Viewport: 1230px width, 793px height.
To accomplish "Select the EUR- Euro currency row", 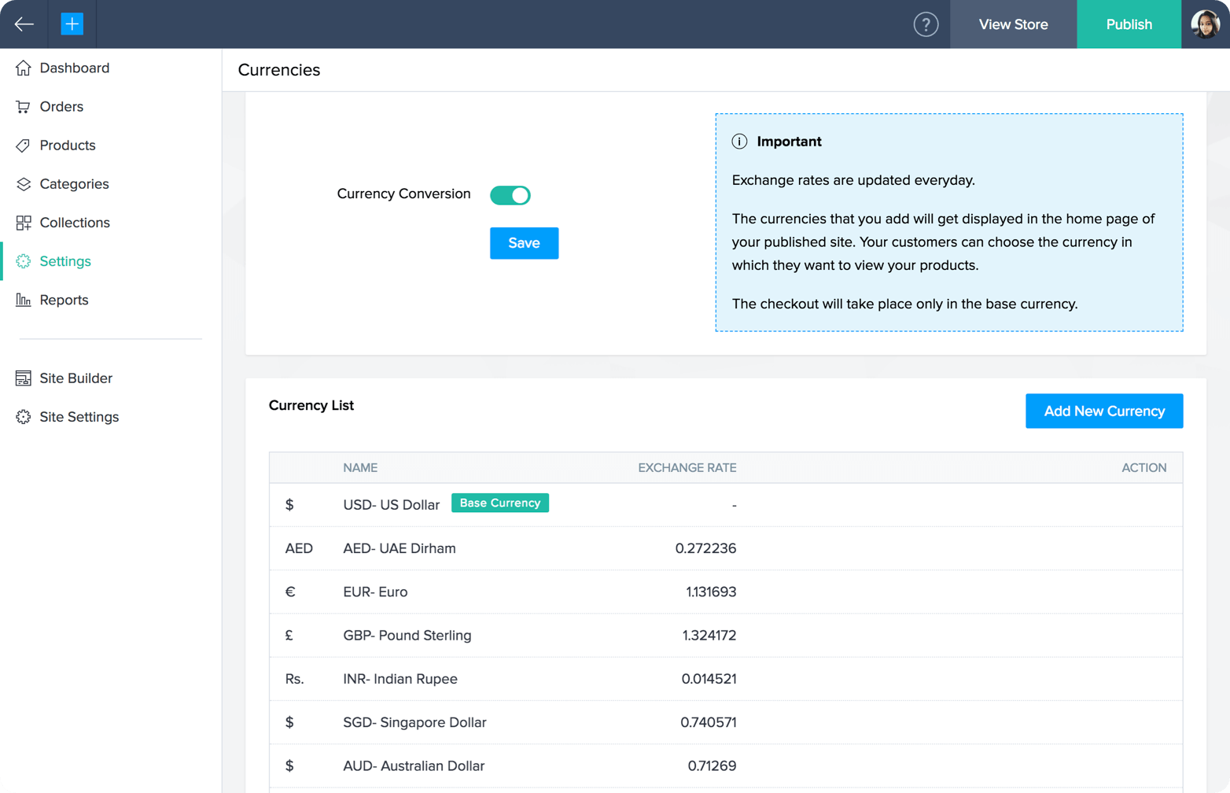I will (375, 592).
